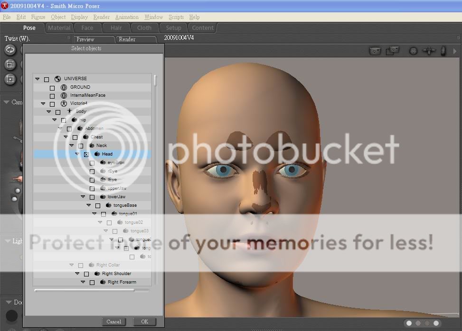
Task: Tick the GROUND checkbox
Action: 52,88
